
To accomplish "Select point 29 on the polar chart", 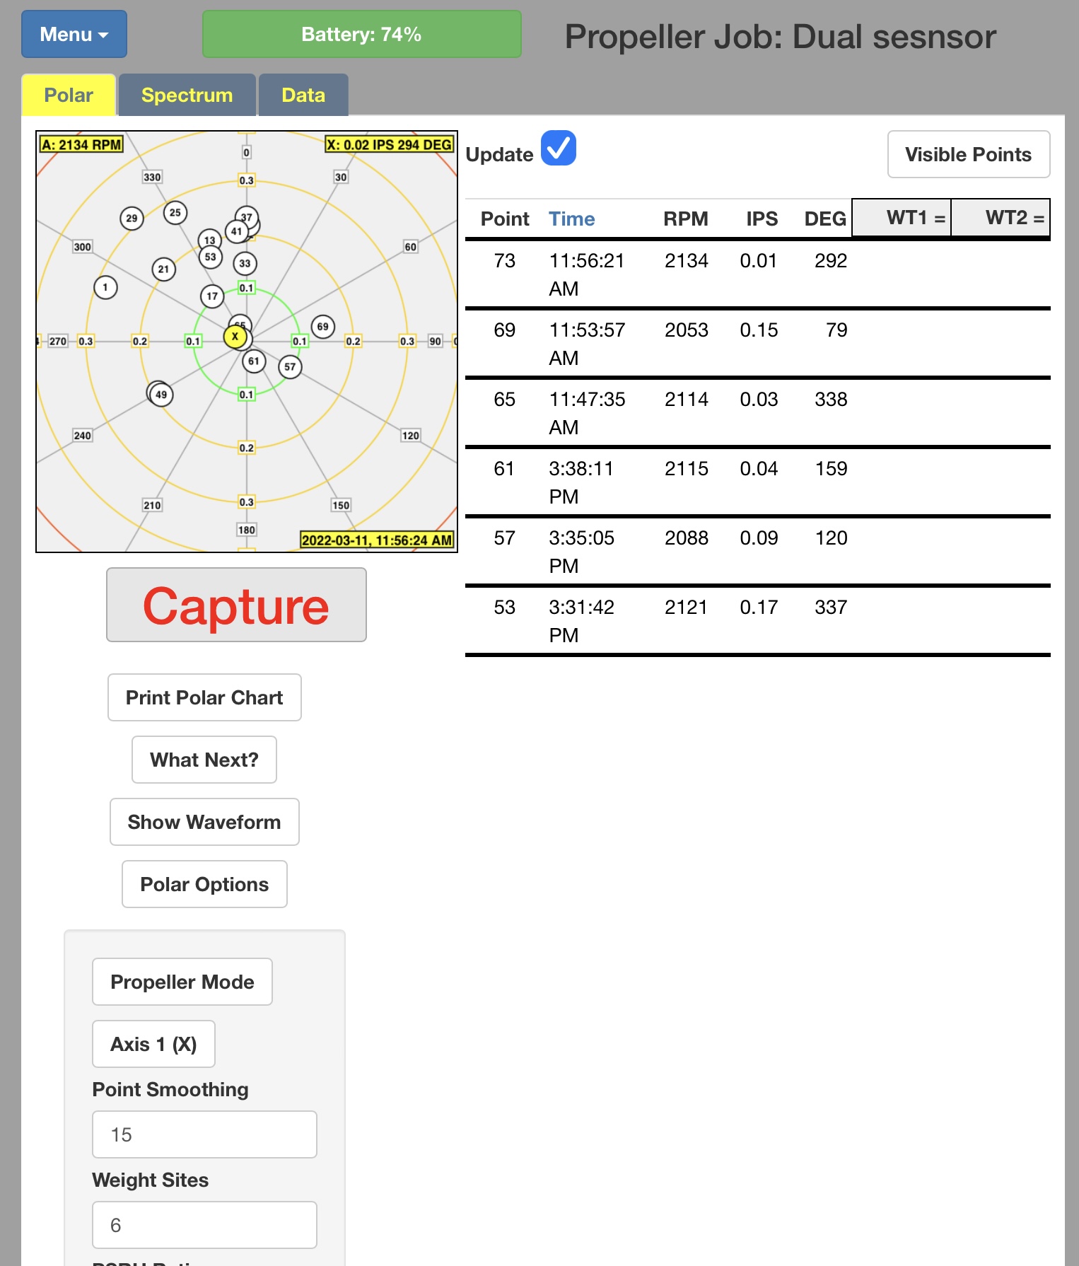I will (x=132, y=219).
